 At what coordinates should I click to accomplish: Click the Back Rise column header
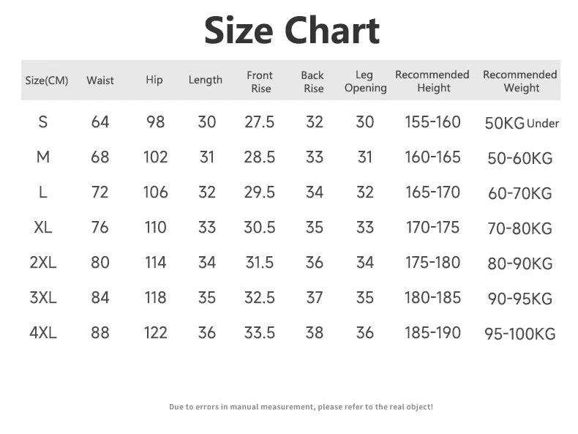(312, 81)
